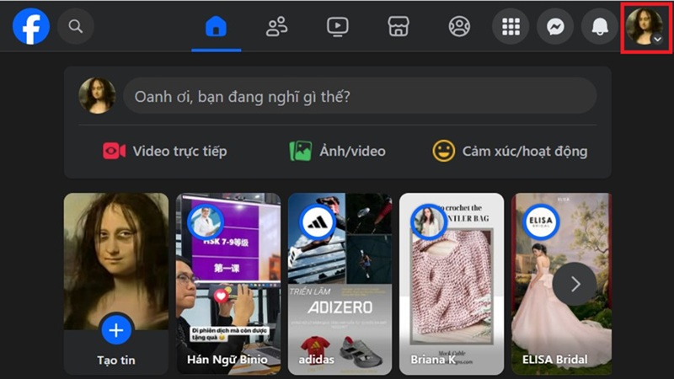Choose Cảm xúc/hoạt động
674x379 pixels.
tap(510, 152)
